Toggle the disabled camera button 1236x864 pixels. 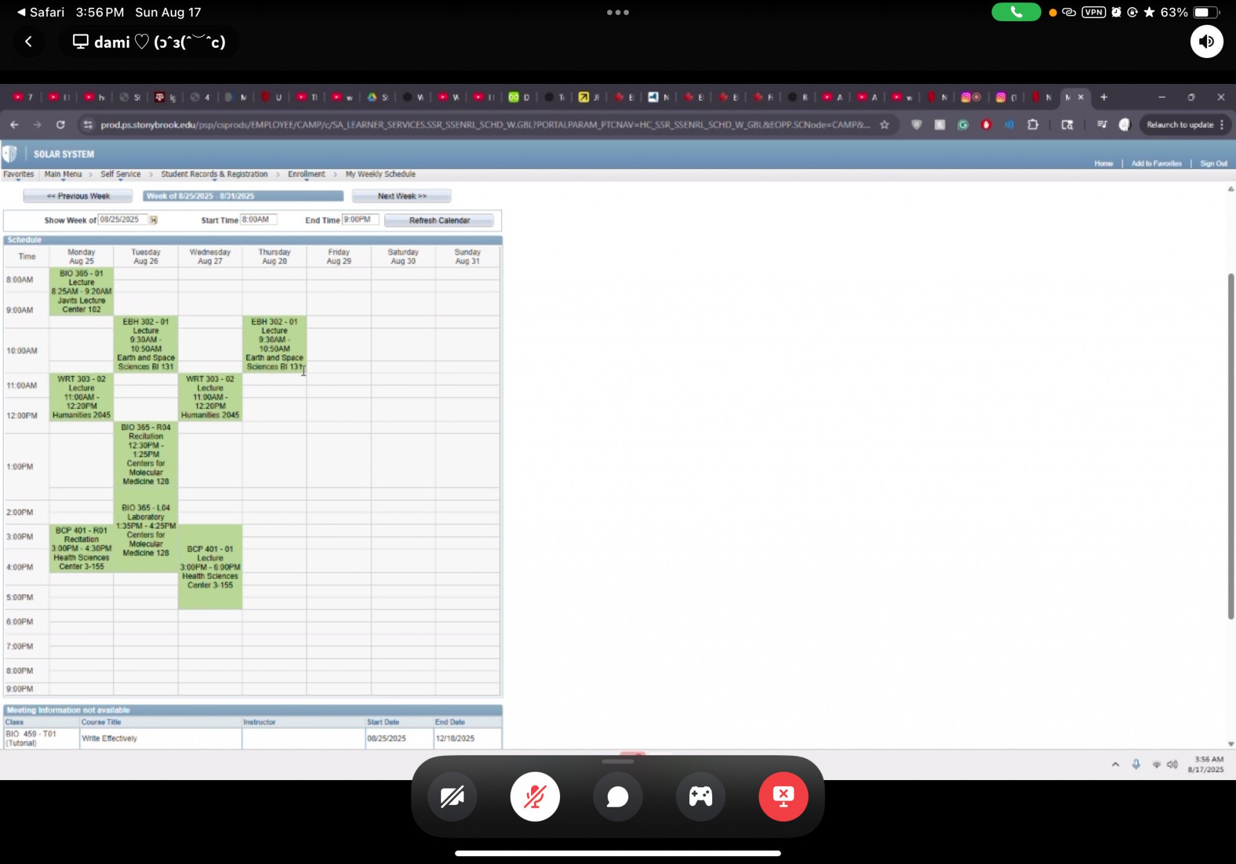[452, 796]
